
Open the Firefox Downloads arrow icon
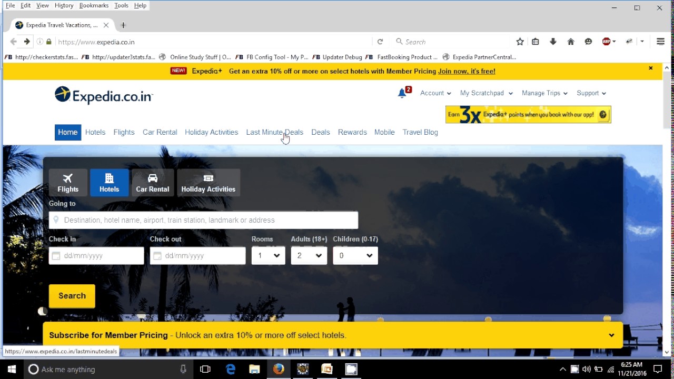(x=553, y=42)
